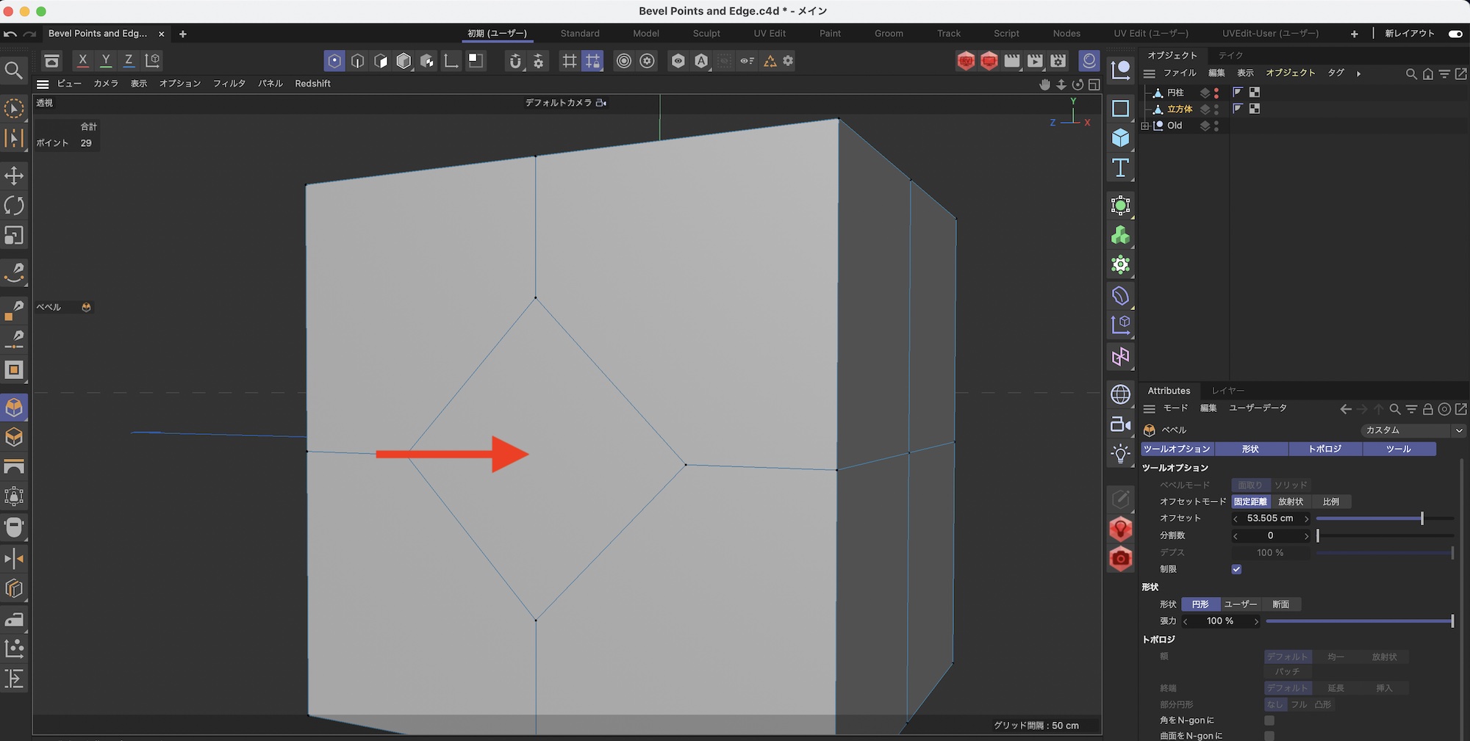Click the search magnifier icon at top left

13,71
